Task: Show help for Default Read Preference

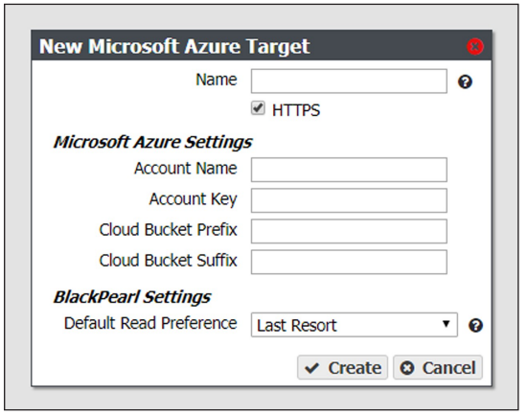Action: click(x=475, y=325)
